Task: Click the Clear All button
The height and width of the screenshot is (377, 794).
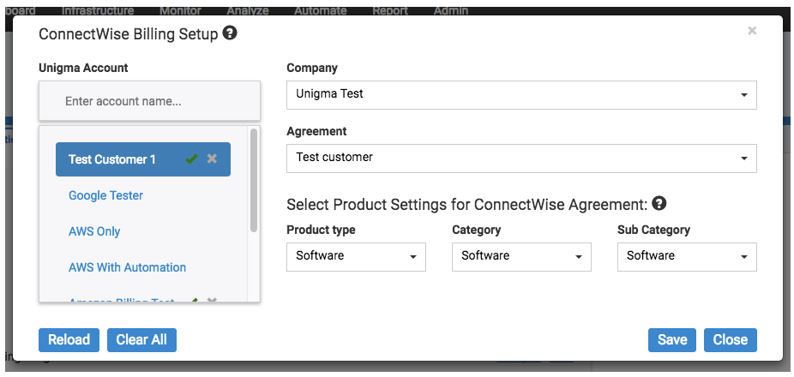Action: [141, 340]
